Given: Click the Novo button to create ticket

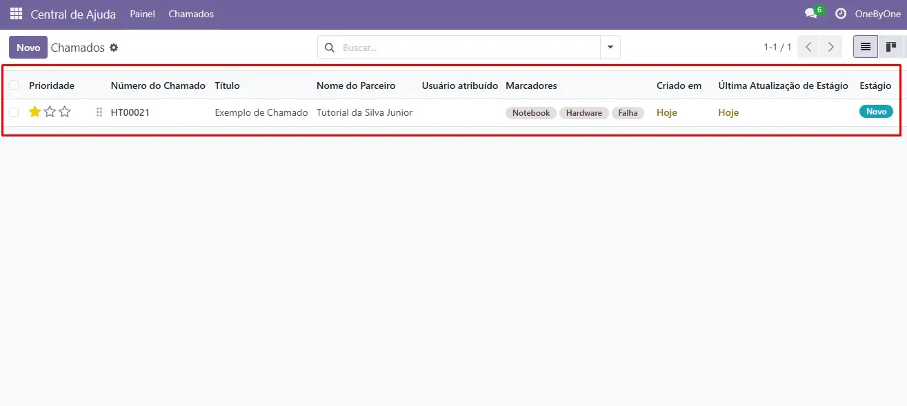Looking at the screenshot, I should click(28, 48).
